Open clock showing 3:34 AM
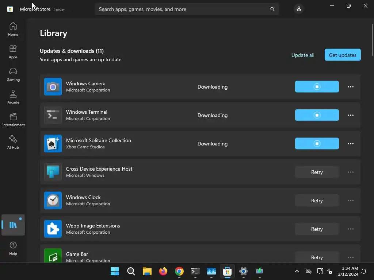374x280 pixels. (x=348, y=271)
